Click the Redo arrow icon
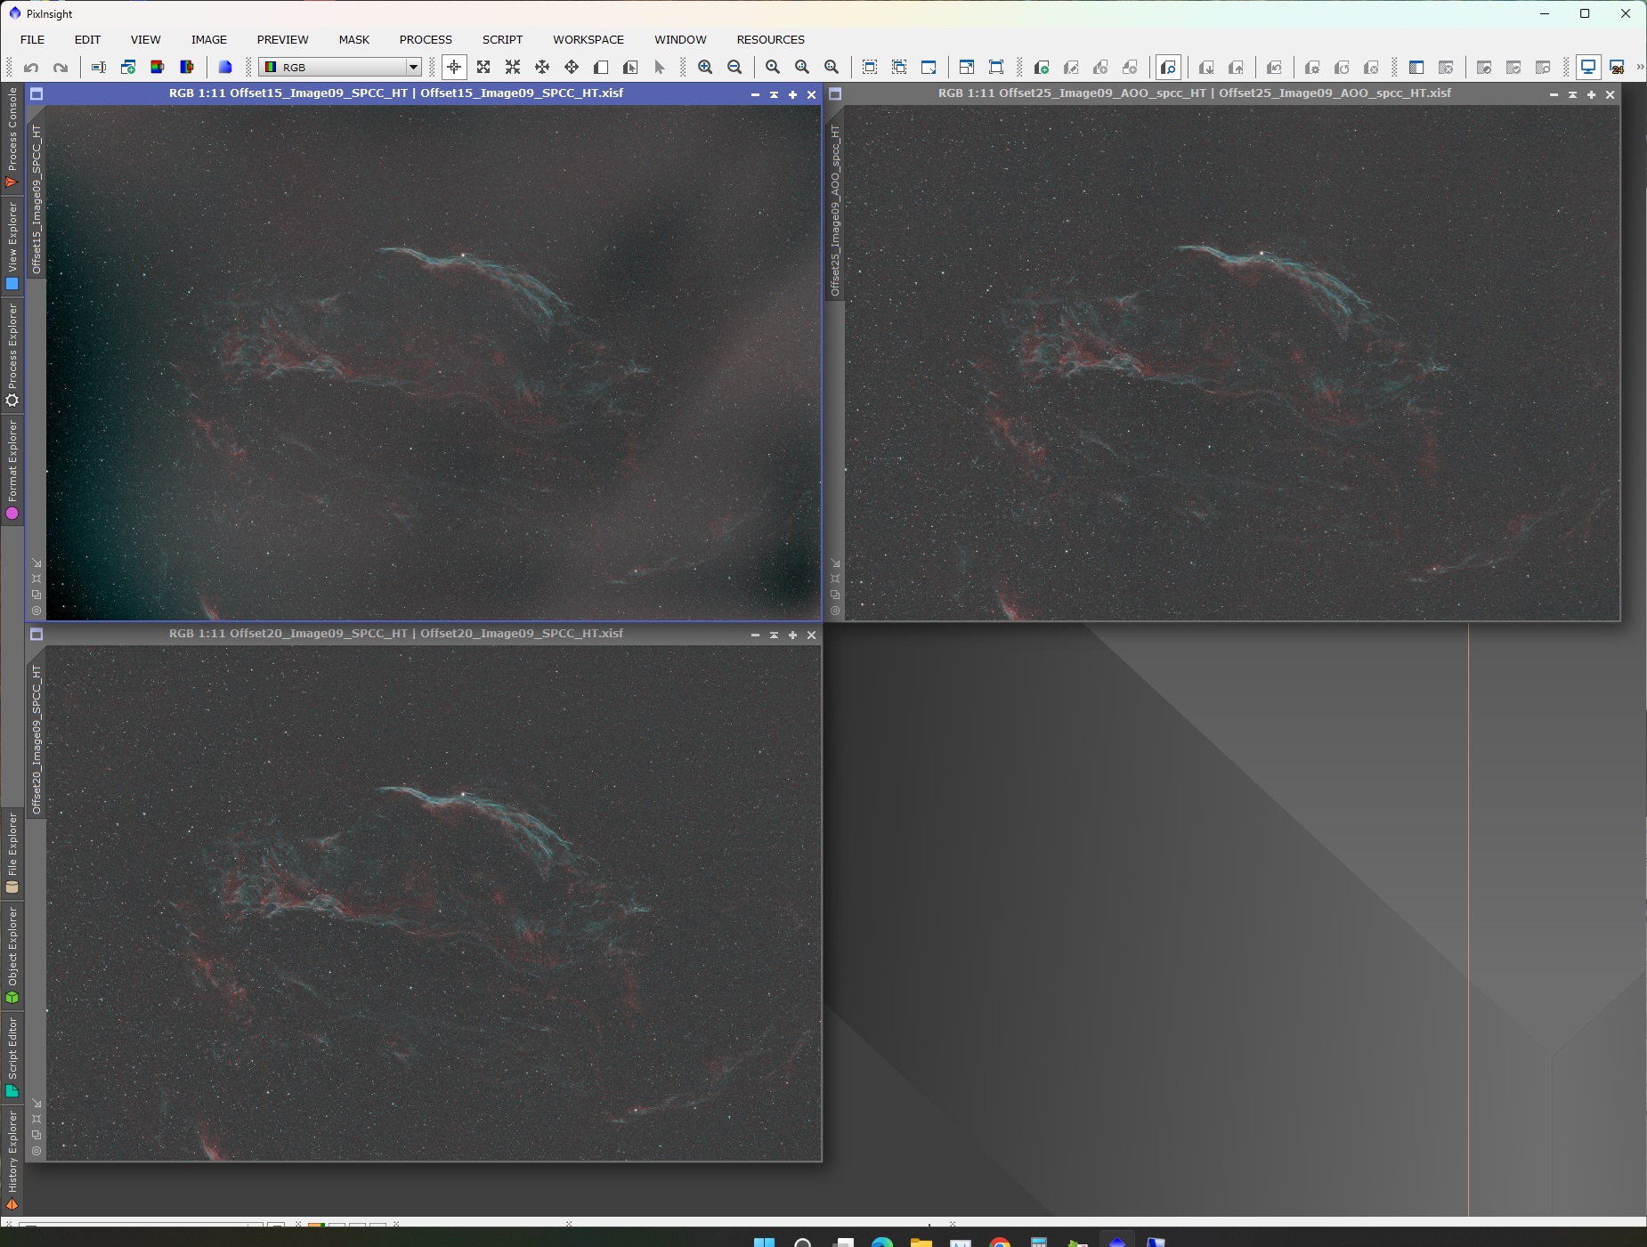The height and width of the screenshot is (1247, 1647). tap(61, 68)
